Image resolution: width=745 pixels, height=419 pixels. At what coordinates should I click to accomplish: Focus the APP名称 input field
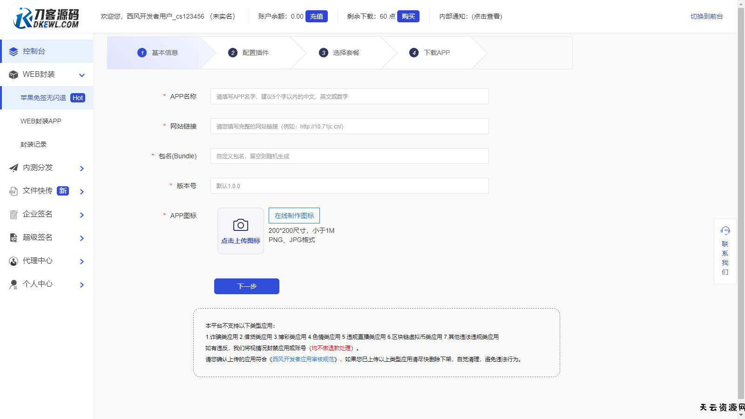[x=349, y=96]
